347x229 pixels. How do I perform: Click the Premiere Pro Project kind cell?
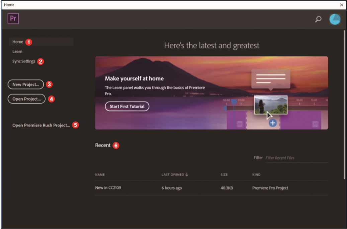[270, 188]
